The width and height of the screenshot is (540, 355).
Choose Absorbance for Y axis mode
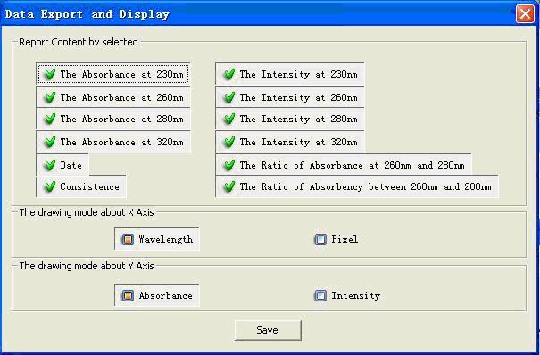[x=157, y=295]
